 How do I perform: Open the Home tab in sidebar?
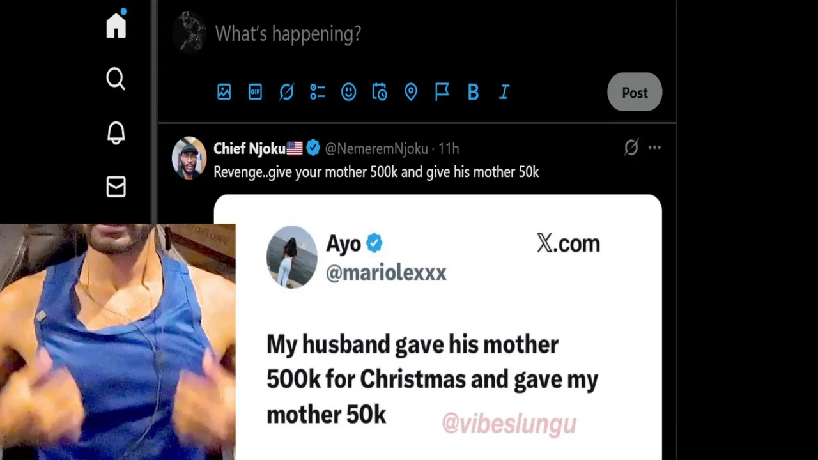[116, 25]
